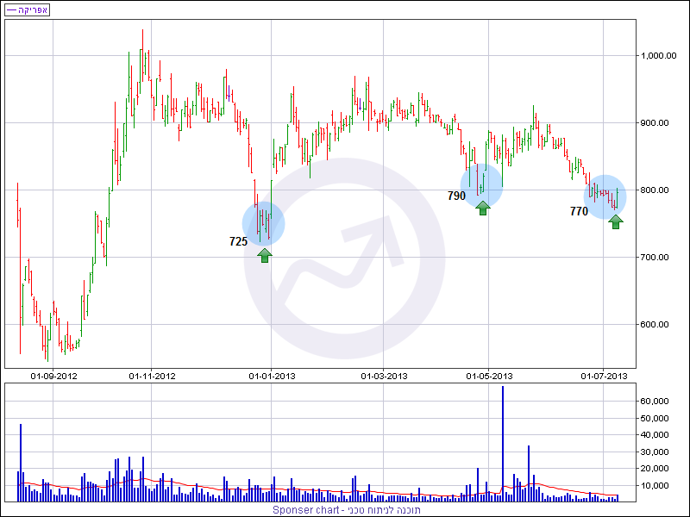Click the אפריקה legend label
The image size is (690, 517).
(33, 9)
